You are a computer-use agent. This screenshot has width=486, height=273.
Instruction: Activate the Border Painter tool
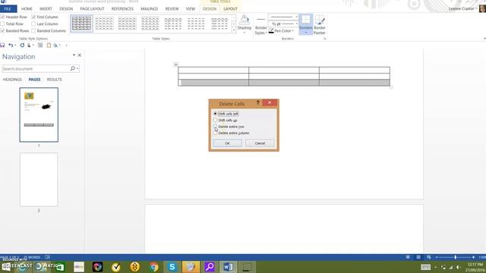(x=320, y=25)
